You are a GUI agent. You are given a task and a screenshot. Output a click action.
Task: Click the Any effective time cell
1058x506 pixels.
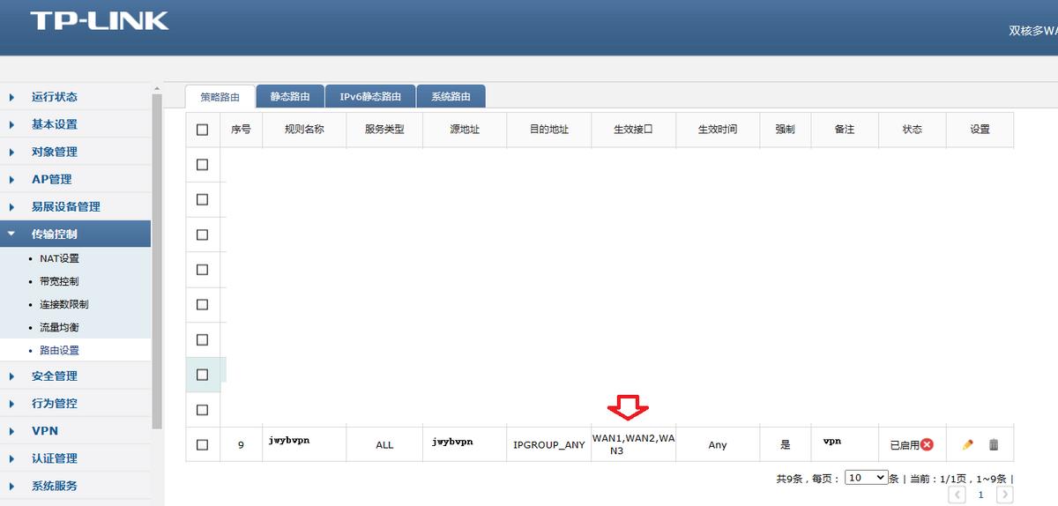pos(717,445)
